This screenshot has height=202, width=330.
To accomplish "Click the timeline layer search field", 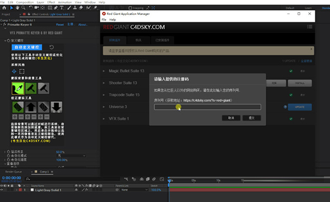I will (x=73, y=179).
